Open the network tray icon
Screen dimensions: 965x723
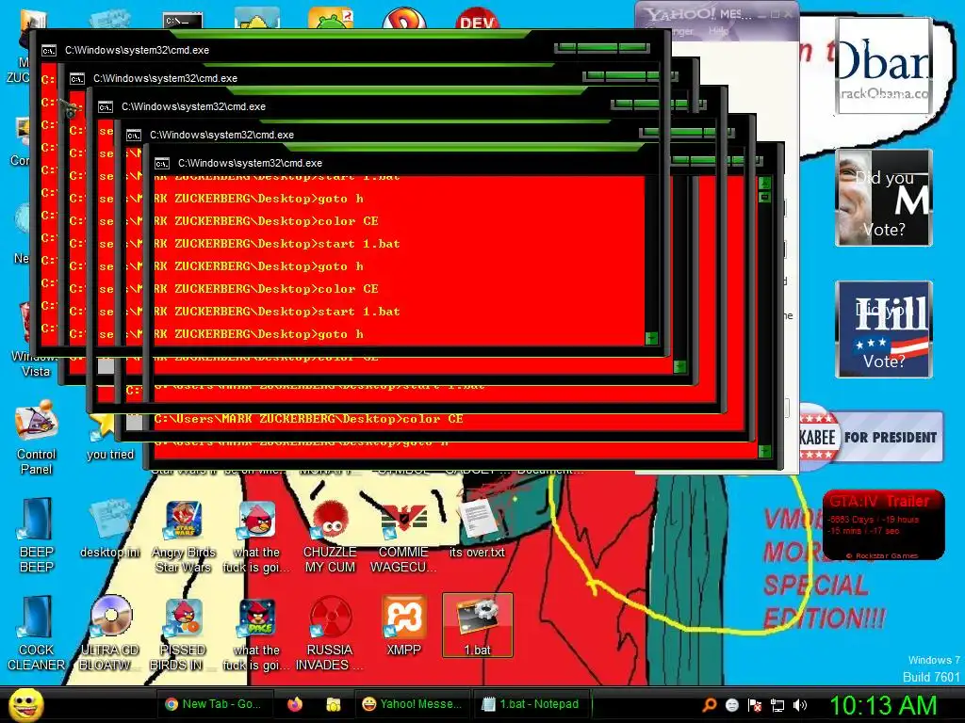pos(777,705)
